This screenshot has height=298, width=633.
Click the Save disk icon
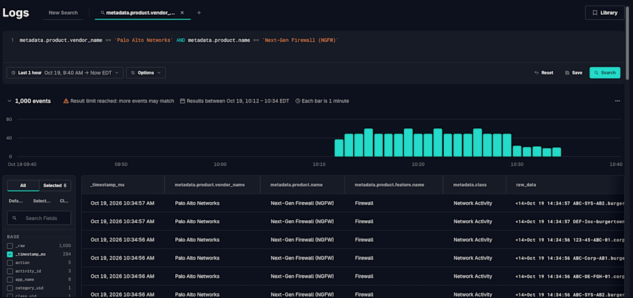pos(567,73)
